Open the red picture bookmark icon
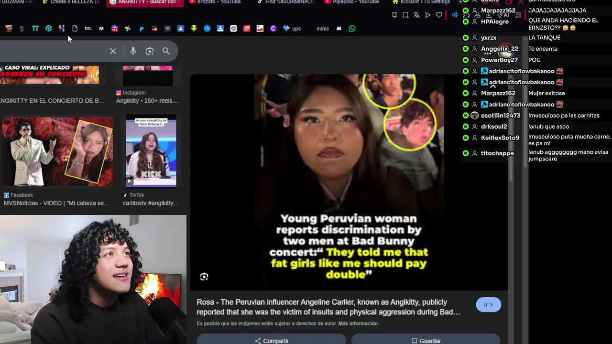 (x=260, y=29)
